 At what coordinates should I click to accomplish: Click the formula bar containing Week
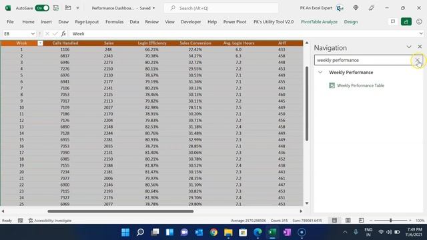point(243,34)
